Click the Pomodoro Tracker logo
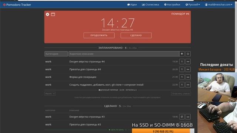Image resolution: width=237 pixels, height=133 pixels. tap(17, 5)
